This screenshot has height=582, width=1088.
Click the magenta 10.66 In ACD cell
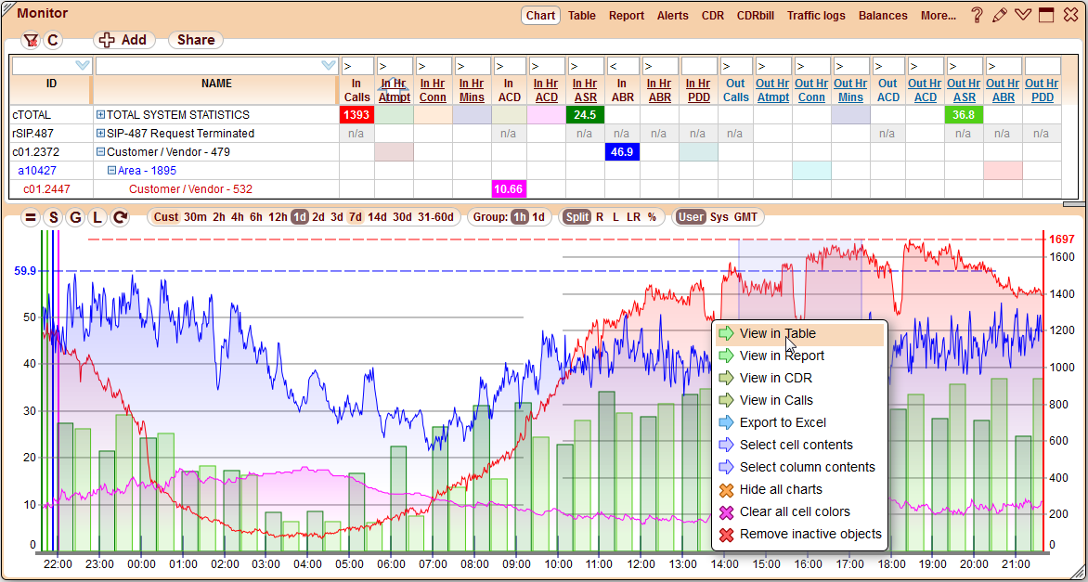[x=509, y=188]
